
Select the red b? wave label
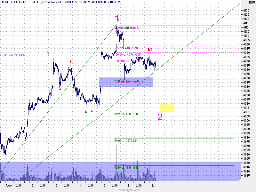pos(150,50)
